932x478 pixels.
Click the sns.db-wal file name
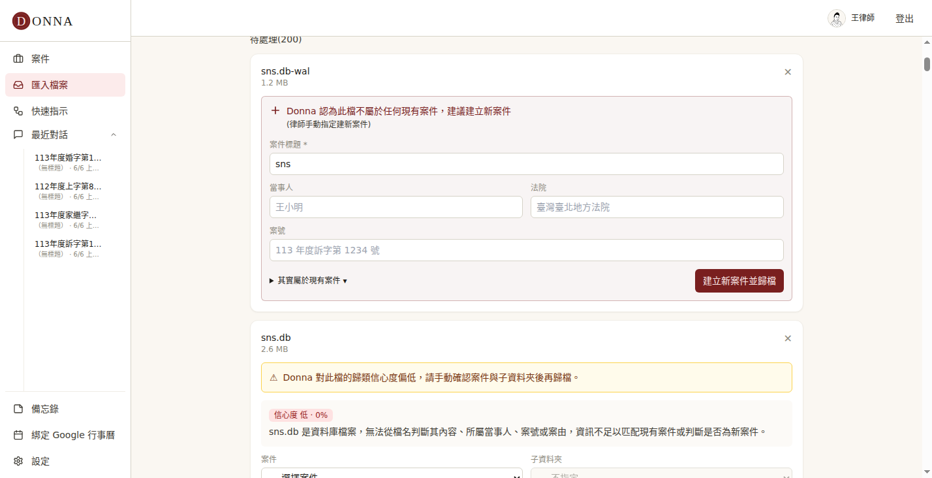point(285,71)
